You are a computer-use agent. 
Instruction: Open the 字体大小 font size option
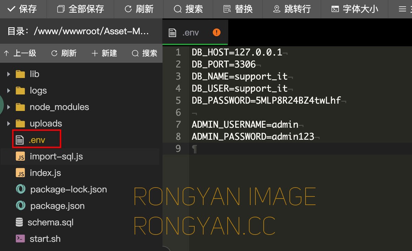(x=355, y=9)
